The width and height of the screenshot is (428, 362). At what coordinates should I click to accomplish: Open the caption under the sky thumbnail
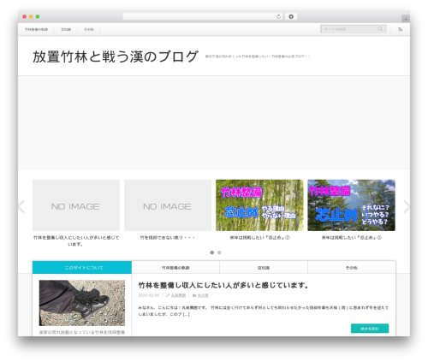pyautogui.click(x=352, y=237)
